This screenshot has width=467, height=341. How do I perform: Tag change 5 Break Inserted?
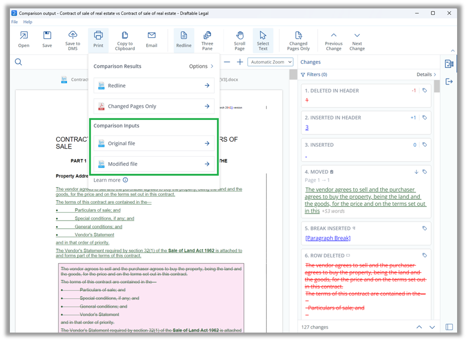[425, 228]
